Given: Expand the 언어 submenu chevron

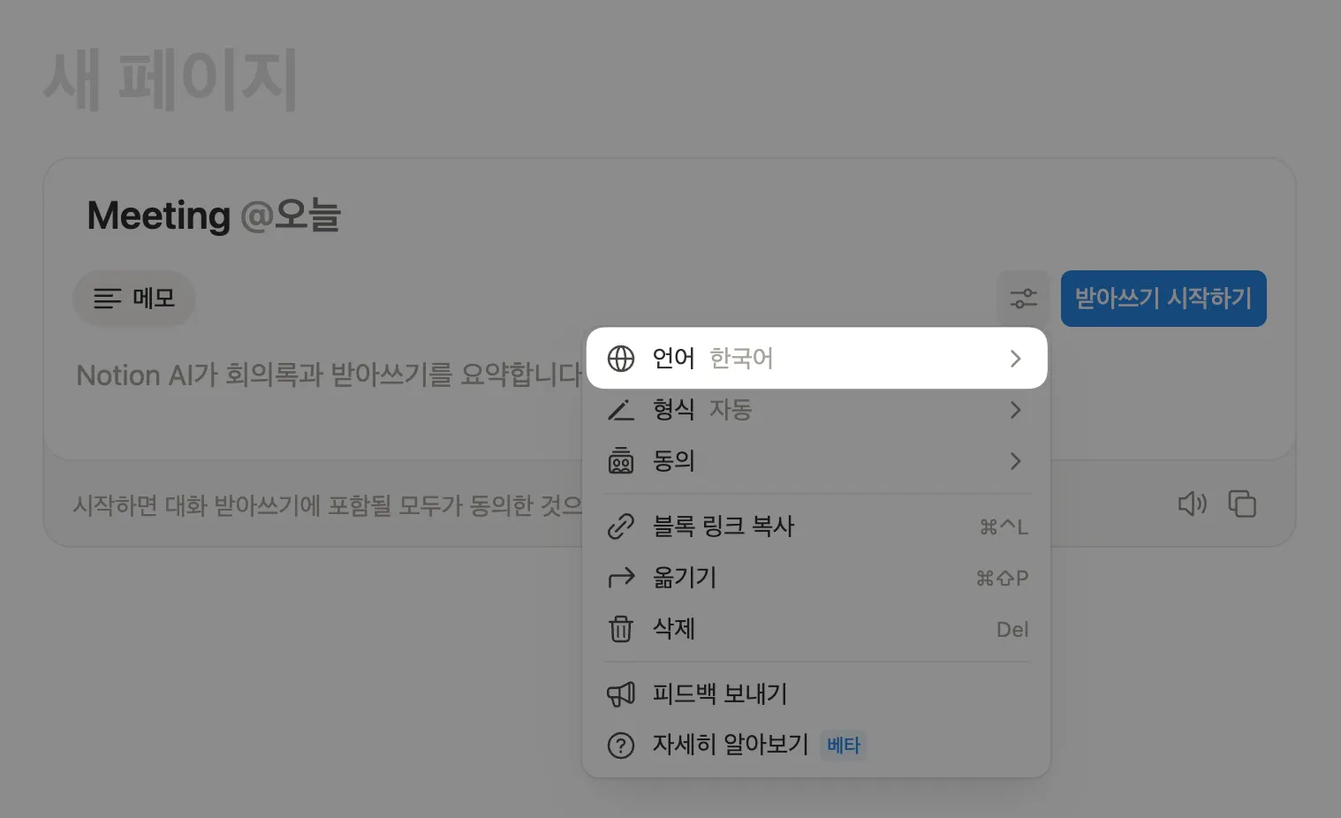Looking at the screenshot, I should [x=1015, y=359].
